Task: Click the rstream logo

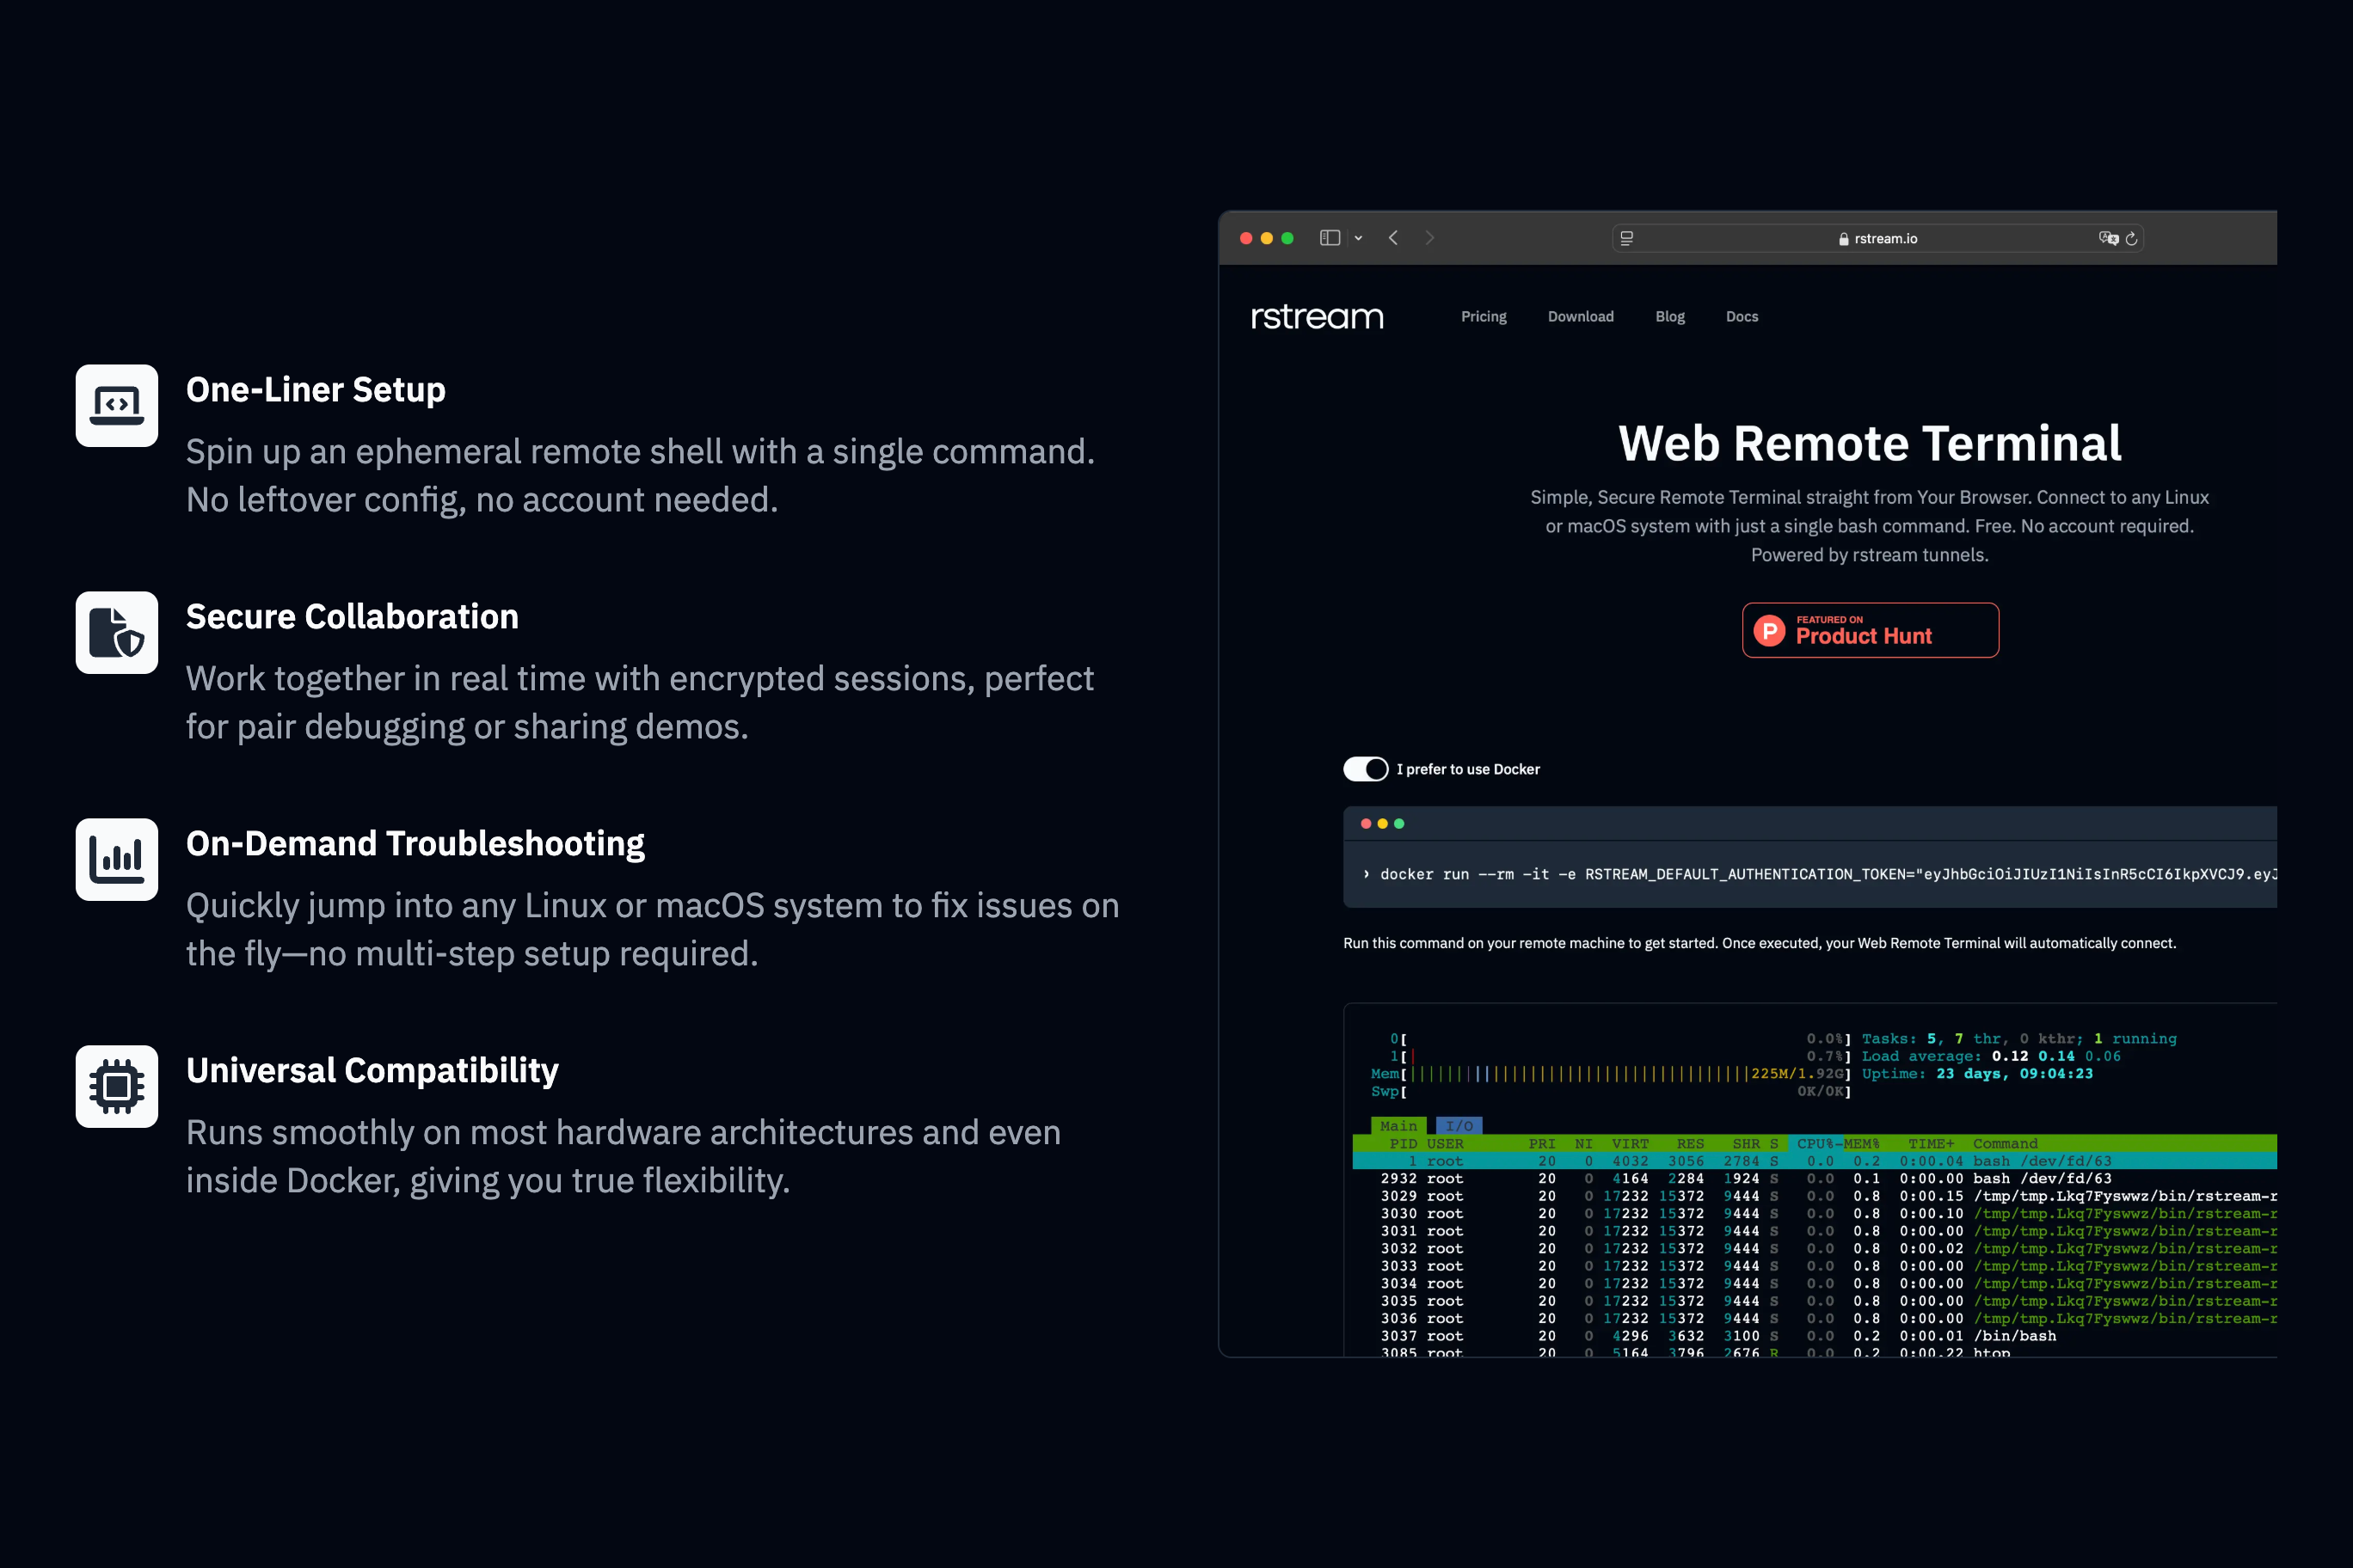Action: 1317,317
